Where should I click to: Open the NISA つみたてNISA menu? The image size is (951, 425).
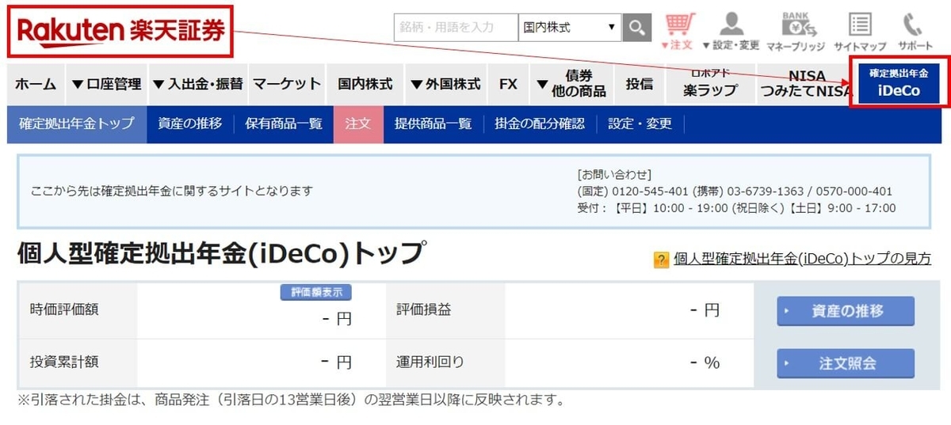coord(806,84)
